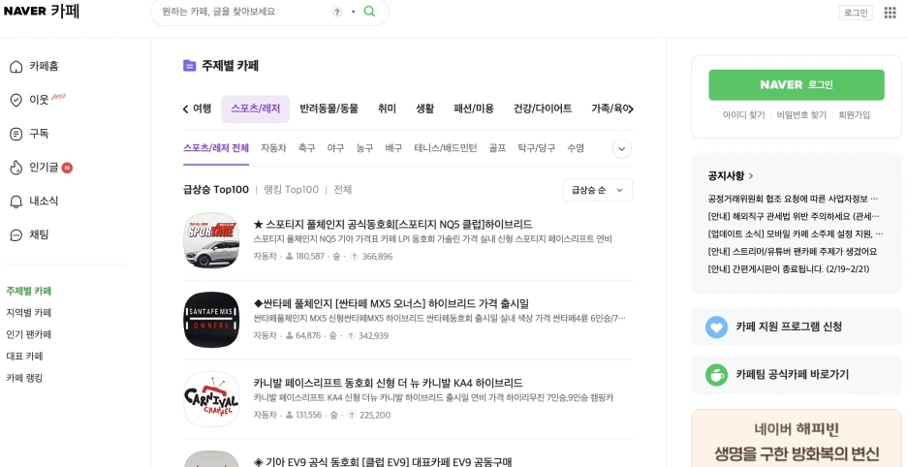Open 구독 in the sidebar

point(29,134)
